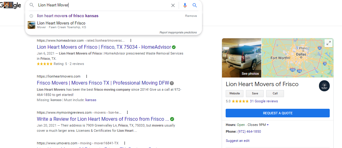The height and width of the screenshot is (148, 342).
Task: Click green verified badge beside Write a Review title
Action: tap(172, 119)
